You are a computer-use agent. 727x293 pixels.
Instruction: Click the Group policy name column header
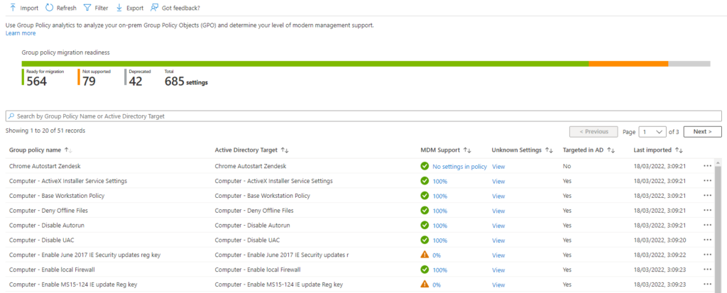coord(35,150)
